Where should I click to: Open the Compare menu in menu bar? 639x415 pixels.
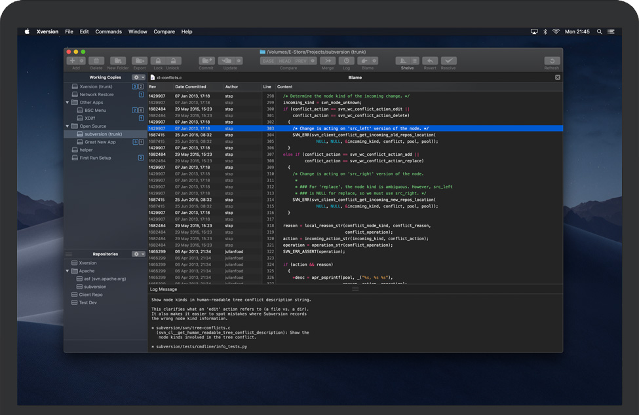[164, 31]
